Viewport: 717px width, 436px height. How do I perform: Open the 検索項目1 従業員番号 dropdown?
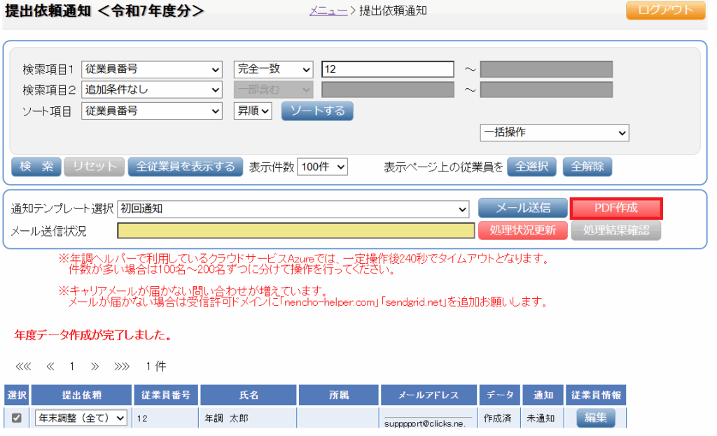(x=152, y=69)
